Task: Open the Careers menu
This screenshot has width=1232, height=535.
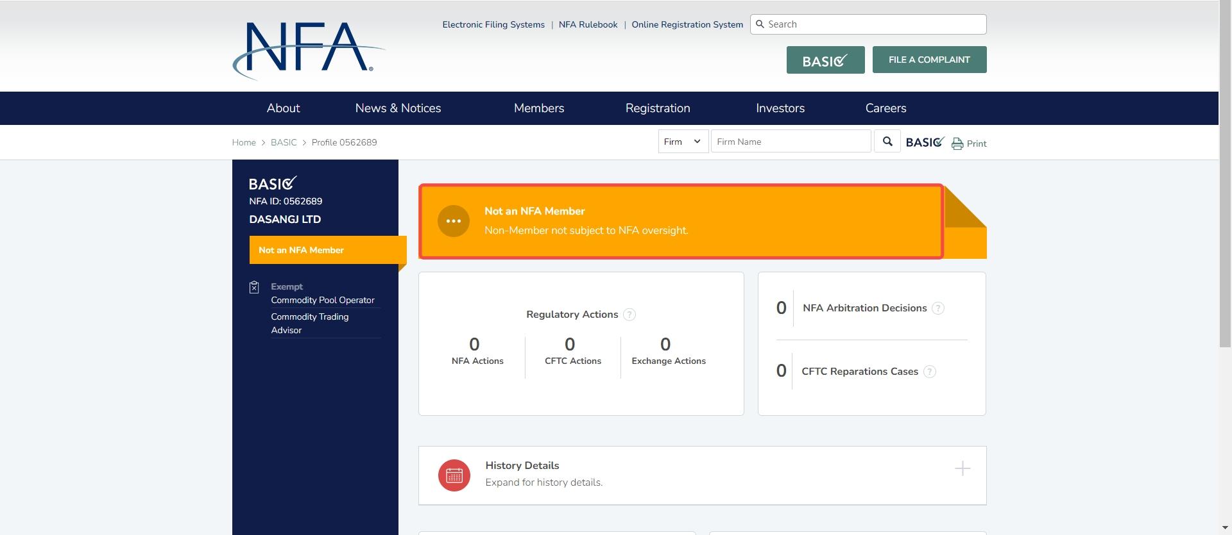Action: pos(886,108)
